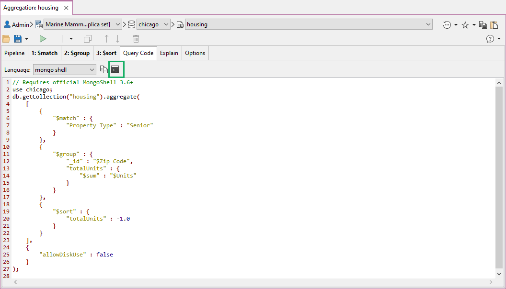Expand the query history dropdown arrow
The width and height of the screenshot is (506, 289).
456,25
